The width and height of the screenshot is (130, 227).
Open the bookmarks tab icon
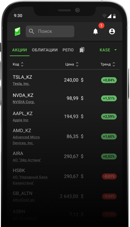(82, 50)
